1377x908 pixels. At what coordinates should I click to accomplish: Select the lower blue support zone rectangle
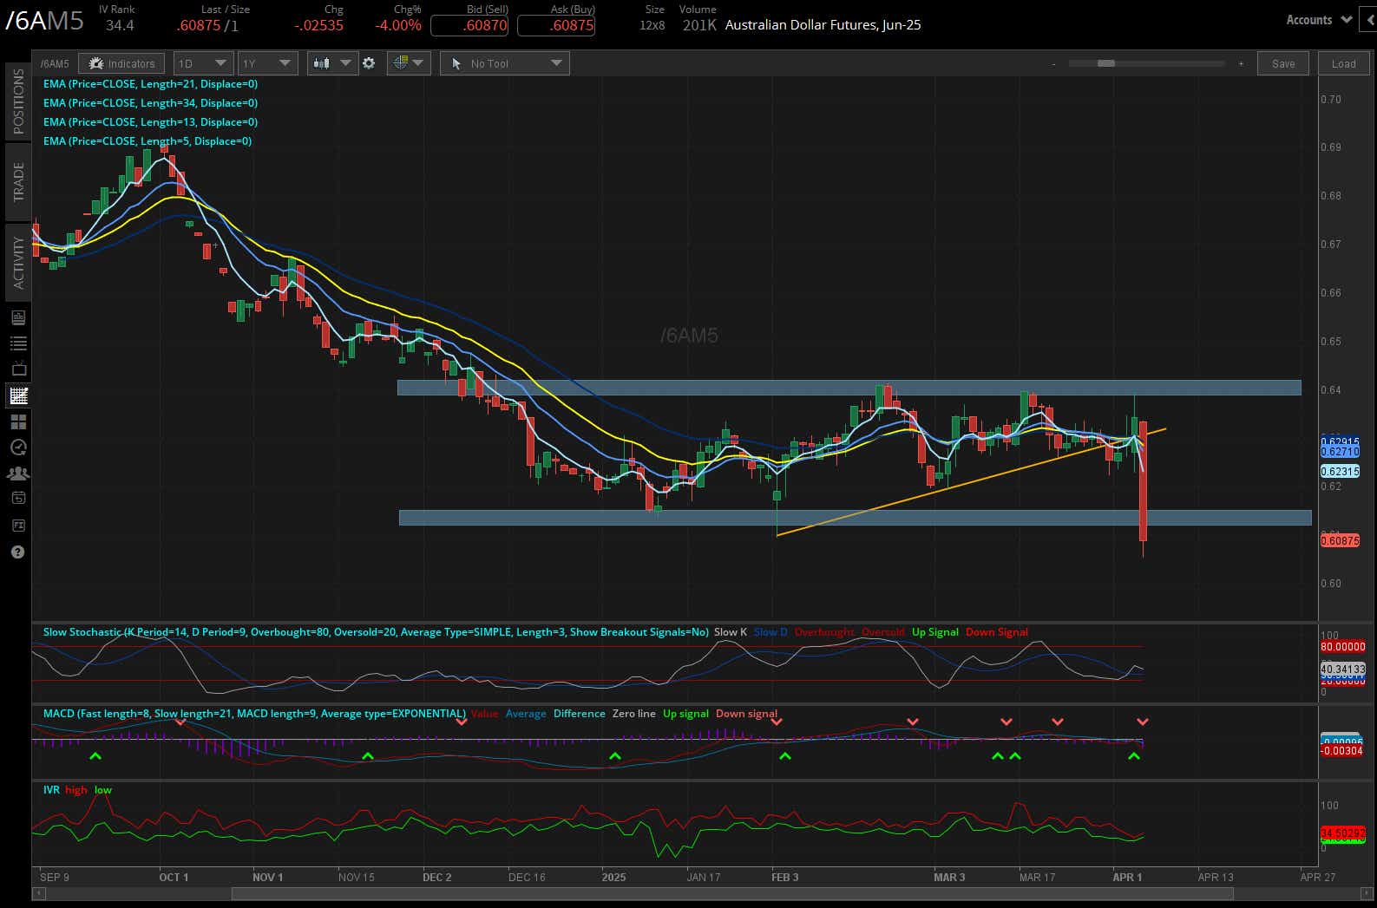click(855, 518)
